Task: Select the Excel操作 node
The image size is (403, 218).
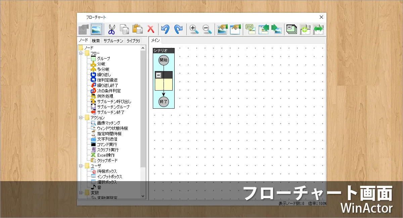Action: [x=106, y=155]
